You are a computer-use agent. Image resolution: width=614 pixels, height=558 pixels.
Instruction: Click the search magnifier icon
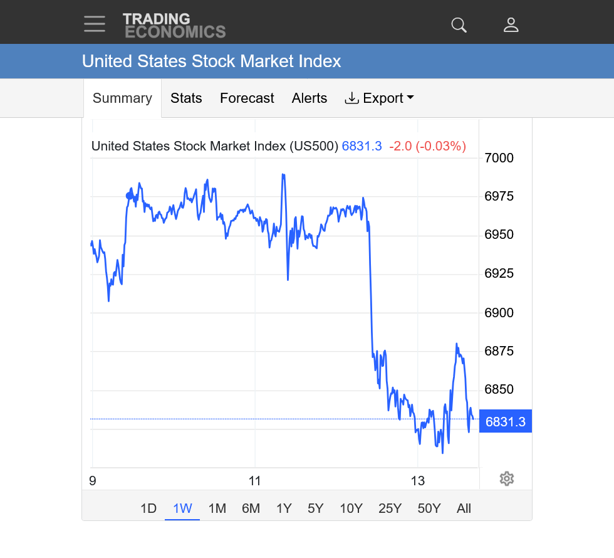click(x=459, y=25)
